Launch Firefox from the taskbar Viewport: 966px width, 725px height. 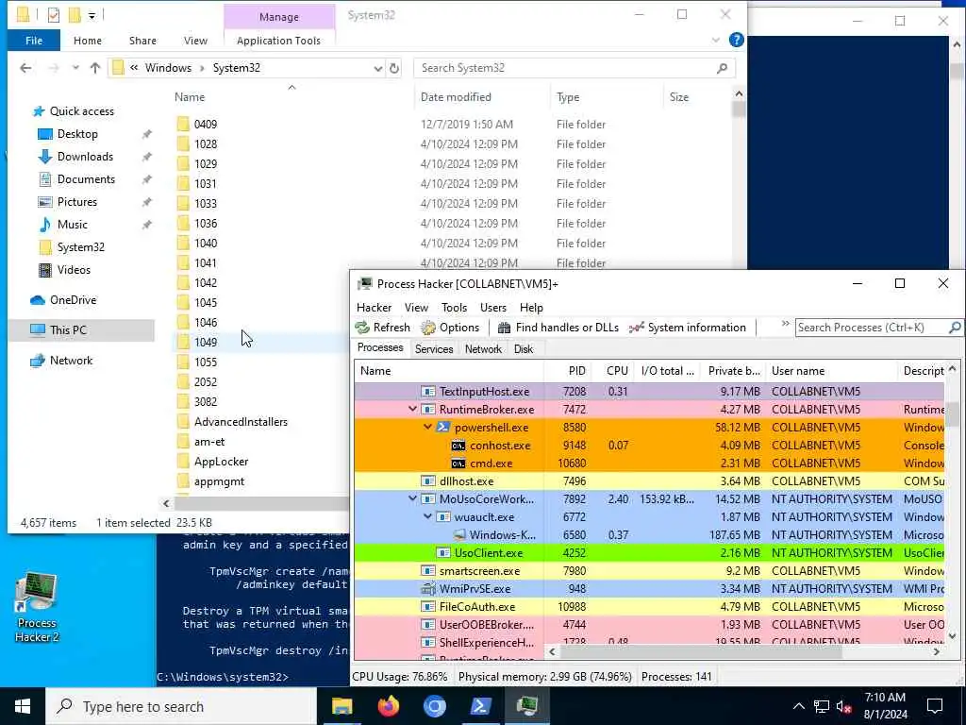click(x=388, y=706)
